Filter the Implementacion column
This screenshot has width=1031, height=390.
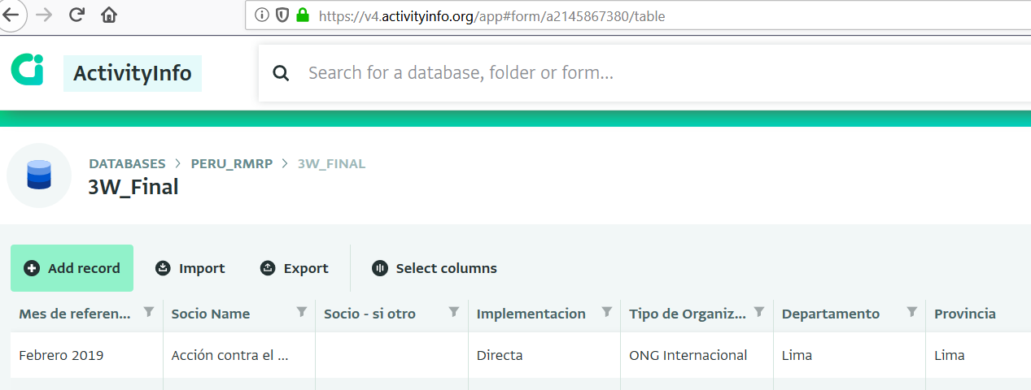[x=606, y=312]
